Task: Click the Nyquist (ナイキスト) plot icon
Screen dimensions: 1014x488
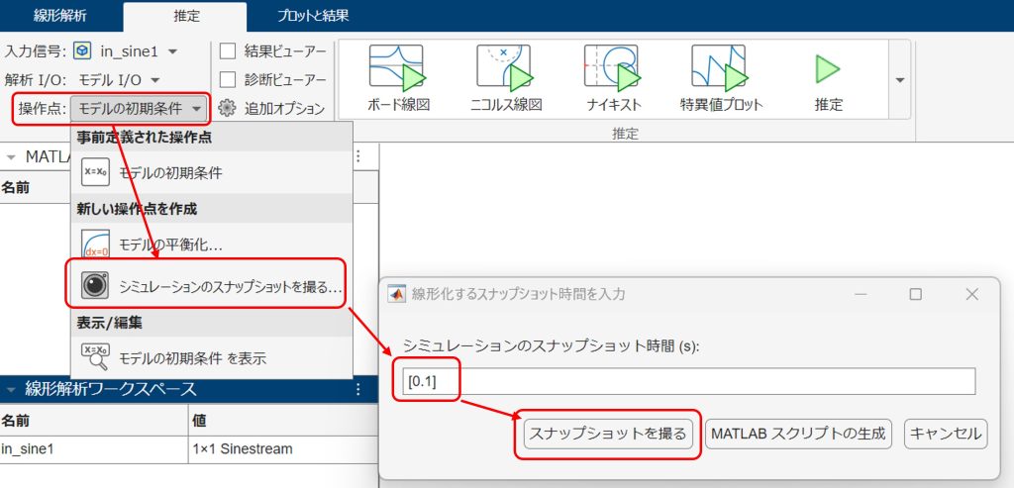Action: (x=612, y=69)
